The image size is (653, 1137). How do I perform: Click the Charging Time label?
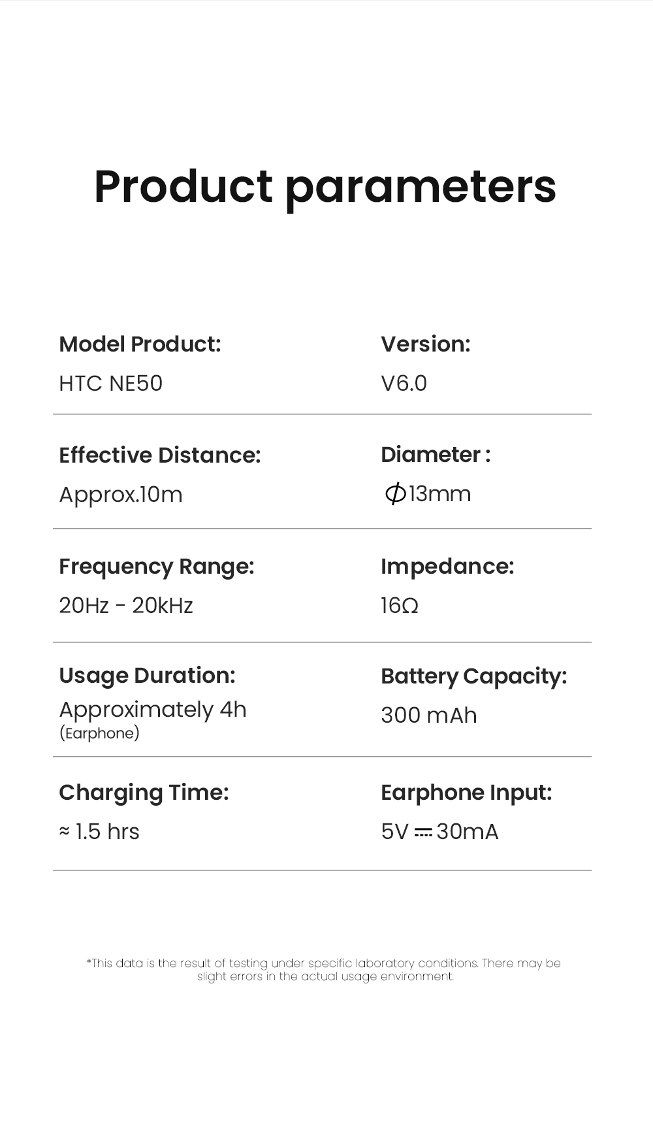coord(144,793)
